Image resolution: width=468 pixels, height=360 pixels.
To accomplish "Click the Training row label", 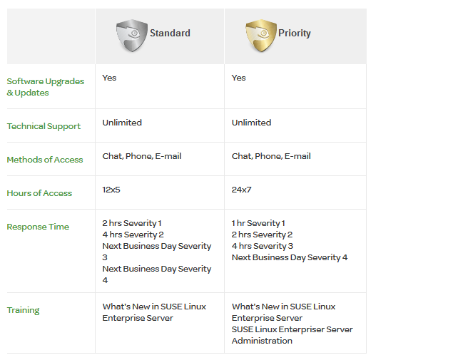I will tap(23, 310).
